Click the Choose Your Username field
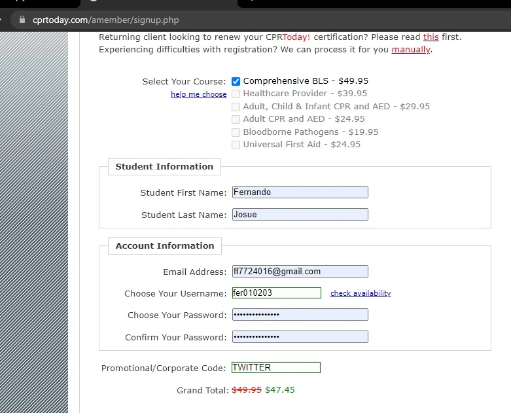 point(276,293)
